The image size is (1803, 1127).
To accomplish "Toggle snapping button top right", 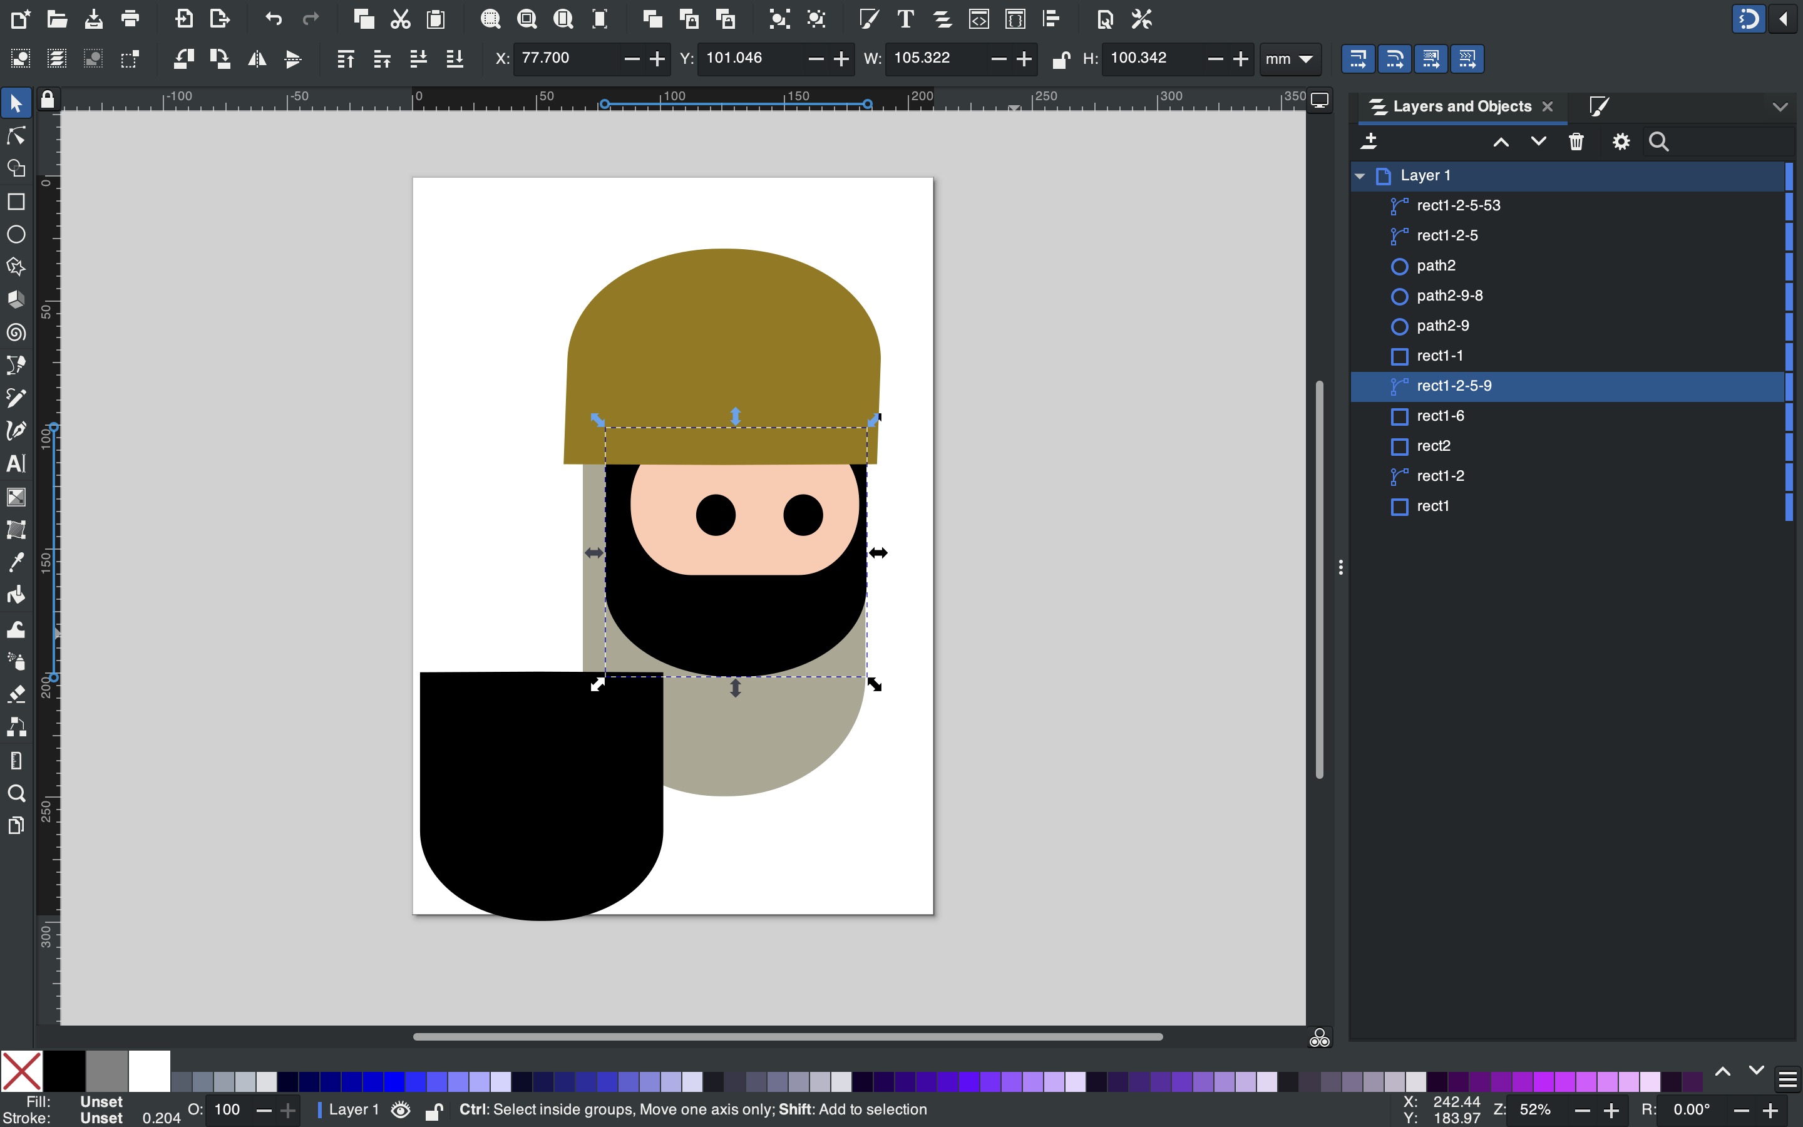I will coord(1749,19).
